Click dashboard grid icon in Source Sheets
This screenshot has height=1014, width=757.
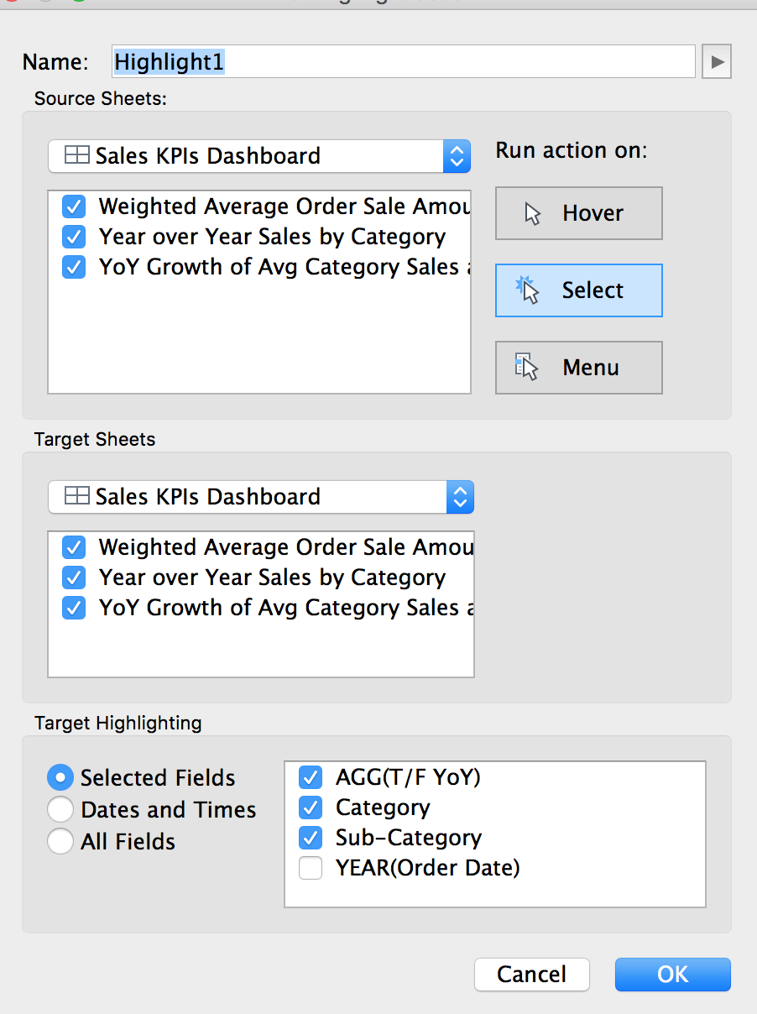pos(77,156)
